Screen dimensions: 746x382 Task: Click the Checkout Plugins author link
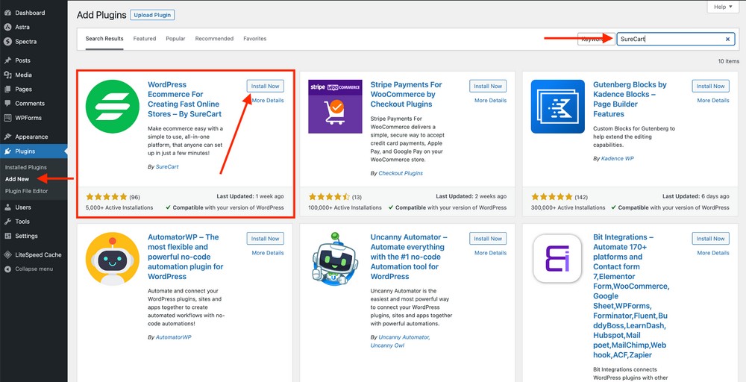click(401, 173)
